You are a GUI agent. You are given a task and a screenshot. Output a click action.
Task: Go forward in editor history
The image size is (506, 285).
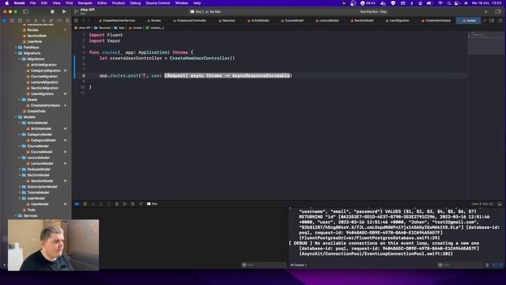click(89, 21)
